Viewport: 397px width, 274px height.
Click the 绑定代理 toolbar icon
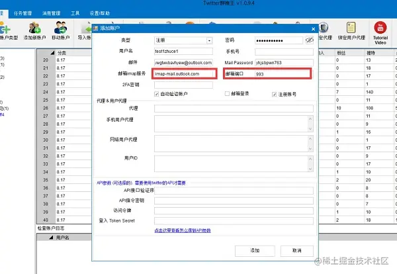click(x=325, y=31)
